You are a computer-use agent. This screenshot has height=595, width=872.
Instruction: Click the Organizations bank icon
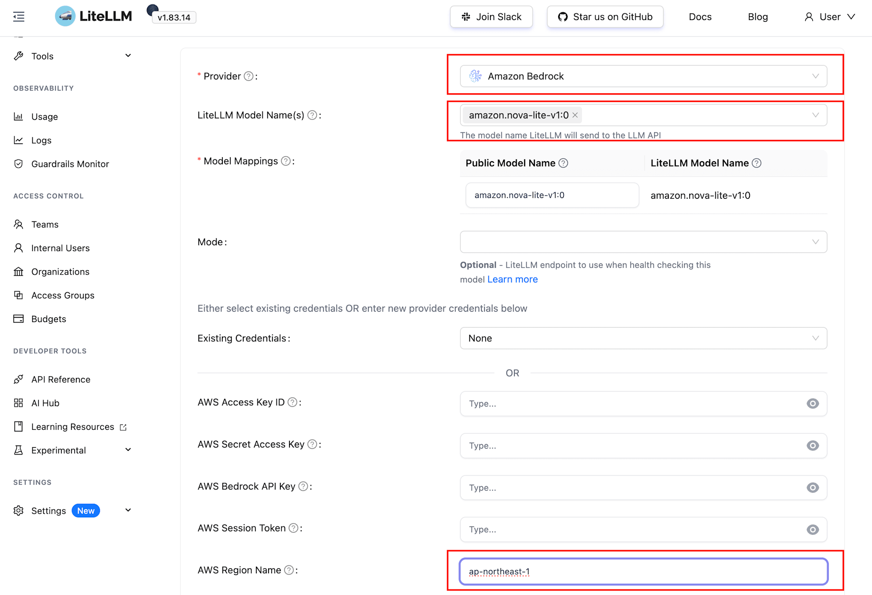point(18,272)
